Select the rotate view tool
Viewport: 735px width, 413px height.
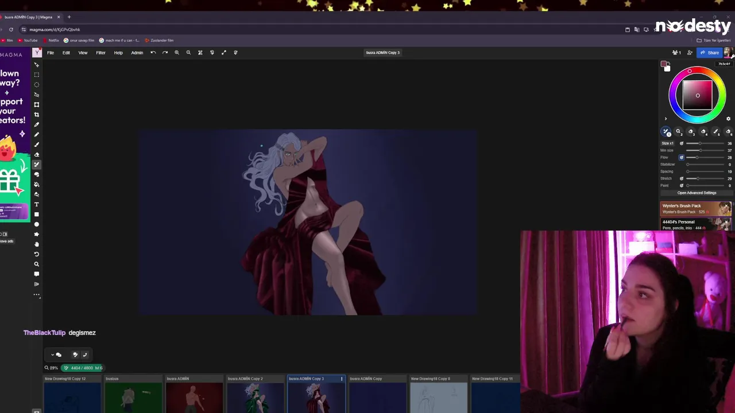click(37, 254)
